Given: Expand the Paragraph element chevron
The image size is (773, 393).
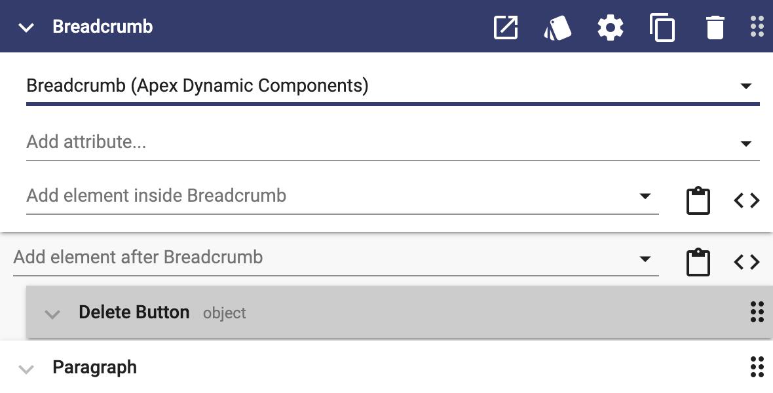Looking at the screenshot, I should pyautogui.click(x=26, y=369).
